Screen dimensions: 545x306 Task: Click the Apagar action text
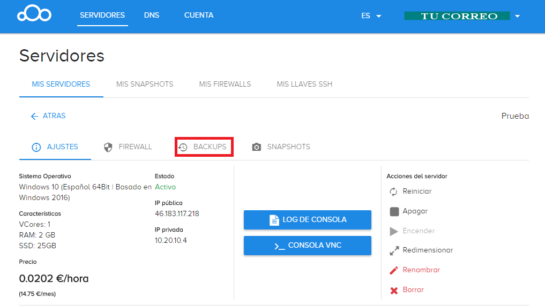[415, 211]
